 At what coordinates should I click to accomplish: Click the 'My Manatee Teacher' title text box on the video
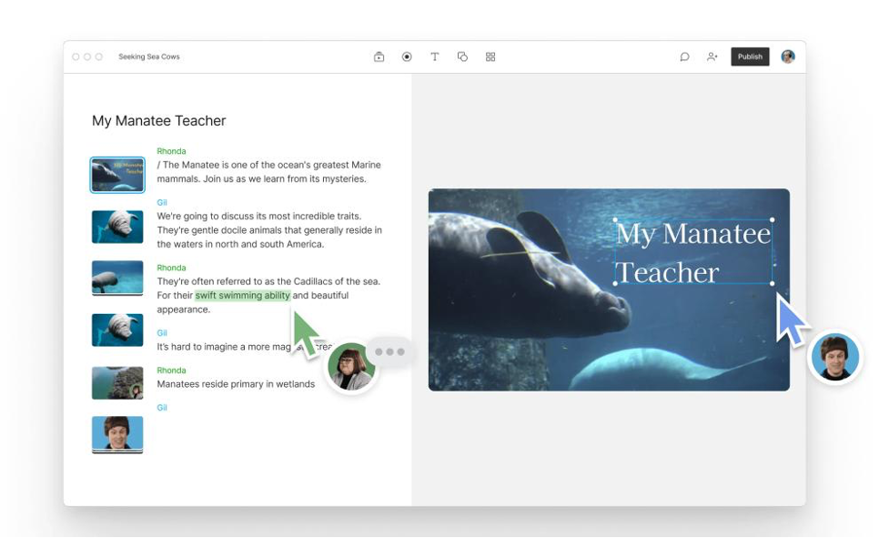(693, 252)
